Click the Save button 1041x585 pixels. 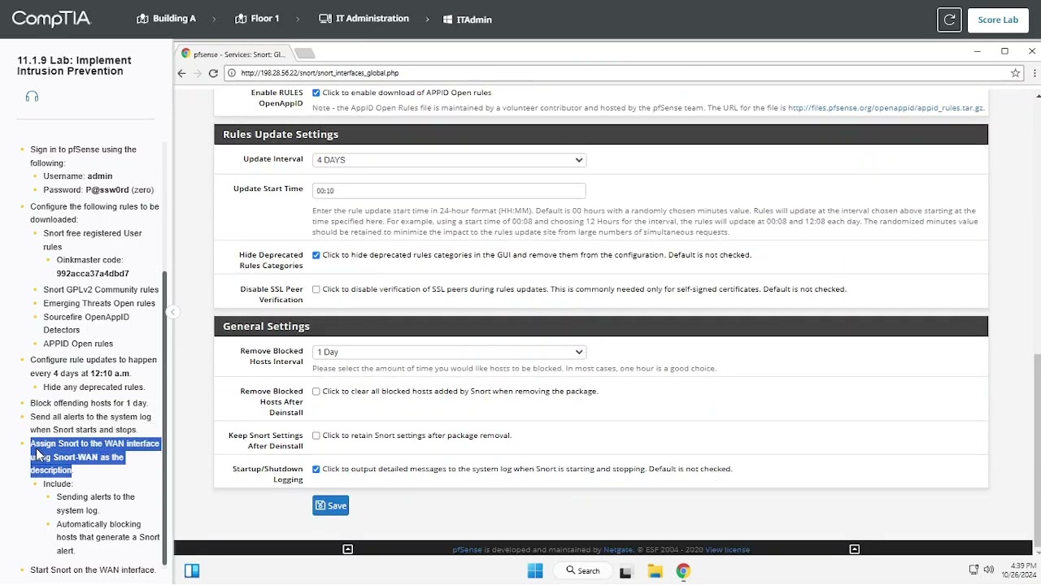[330, 505]
